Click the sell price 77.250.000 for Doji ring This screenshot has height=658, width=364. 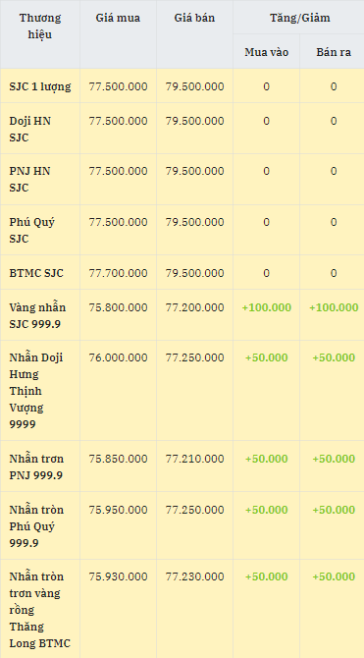click(x=194, y=357)
